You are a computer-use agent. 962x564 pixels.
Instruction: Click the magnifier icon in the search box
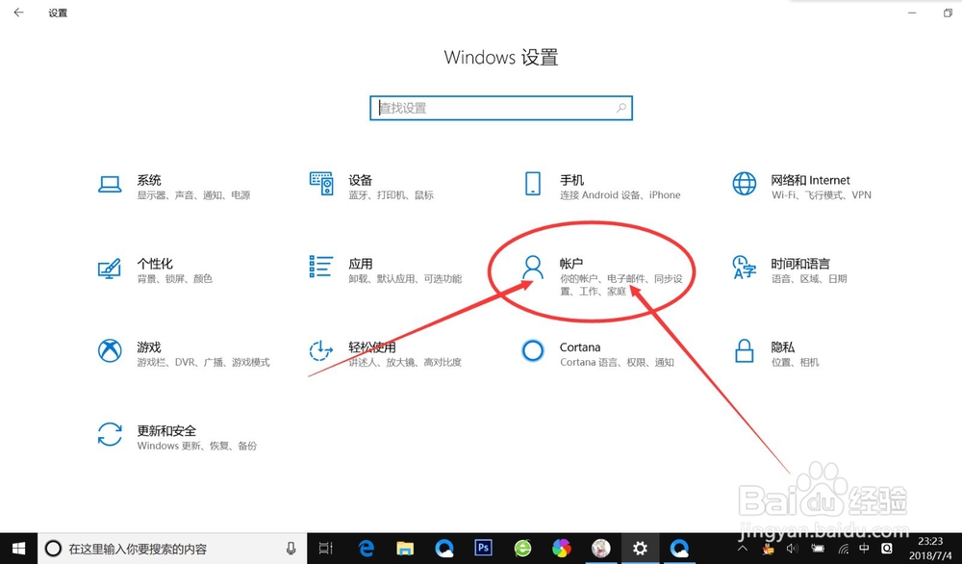pyautogui.click(x=620, y=108)
